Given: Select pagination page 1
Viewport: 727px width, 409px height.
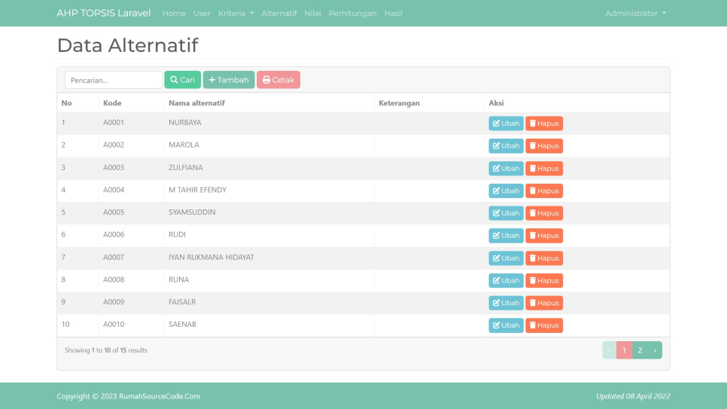Looking at the screenshot, I should coord(624,350).
